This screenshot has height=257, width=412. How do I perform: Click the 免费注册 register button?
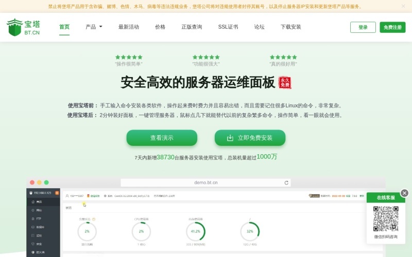pos(392,27)
